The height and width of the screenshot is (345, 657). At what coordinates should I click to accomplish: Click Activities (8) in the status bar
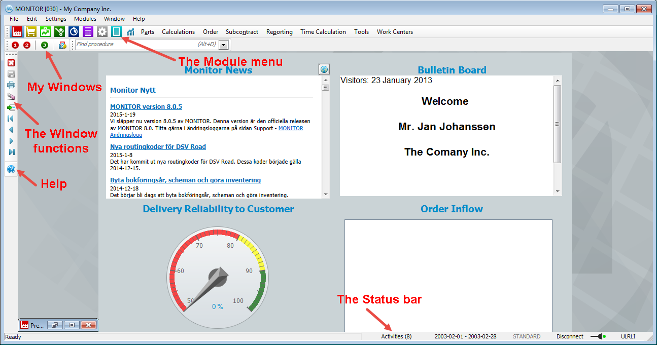[x=396, y=336]
